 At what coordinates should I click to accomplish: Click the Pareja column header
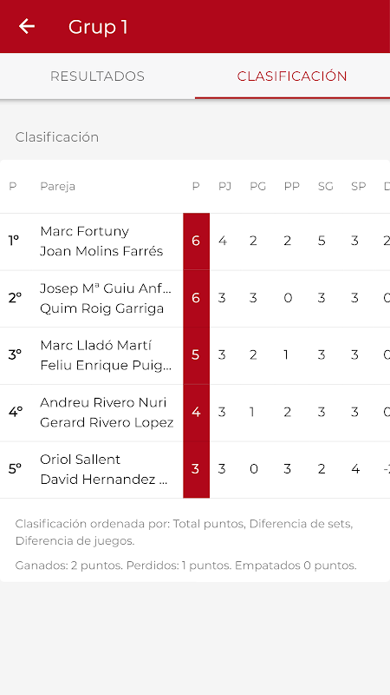pos(57,187)
